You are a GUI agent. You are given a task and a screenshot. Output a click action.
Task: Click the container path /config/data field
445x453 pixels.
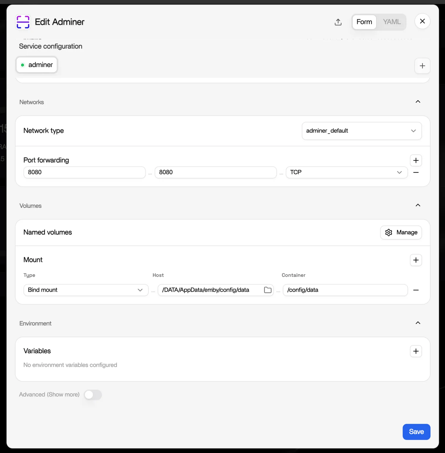[345, 290]
